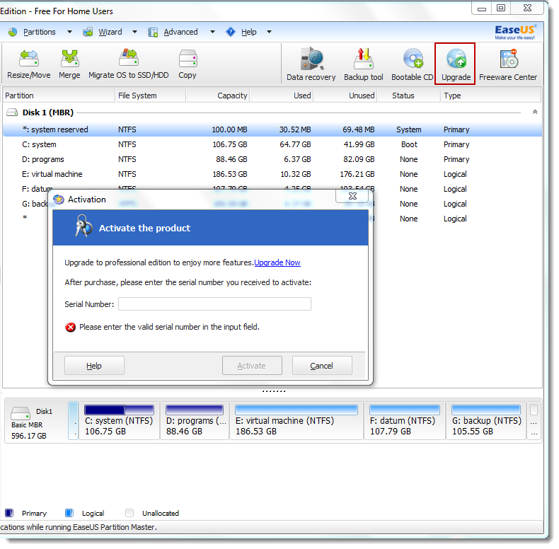Expand the Partitions menu dropdown arrow
Screen dimensions: 559x549
click(69, 32)
